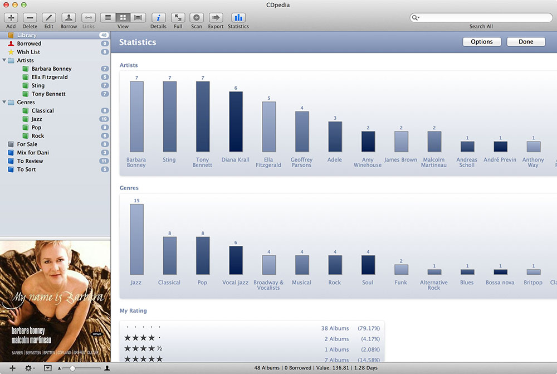
Task: Click the Add album toolbar icon
Action: pos(11,18)
